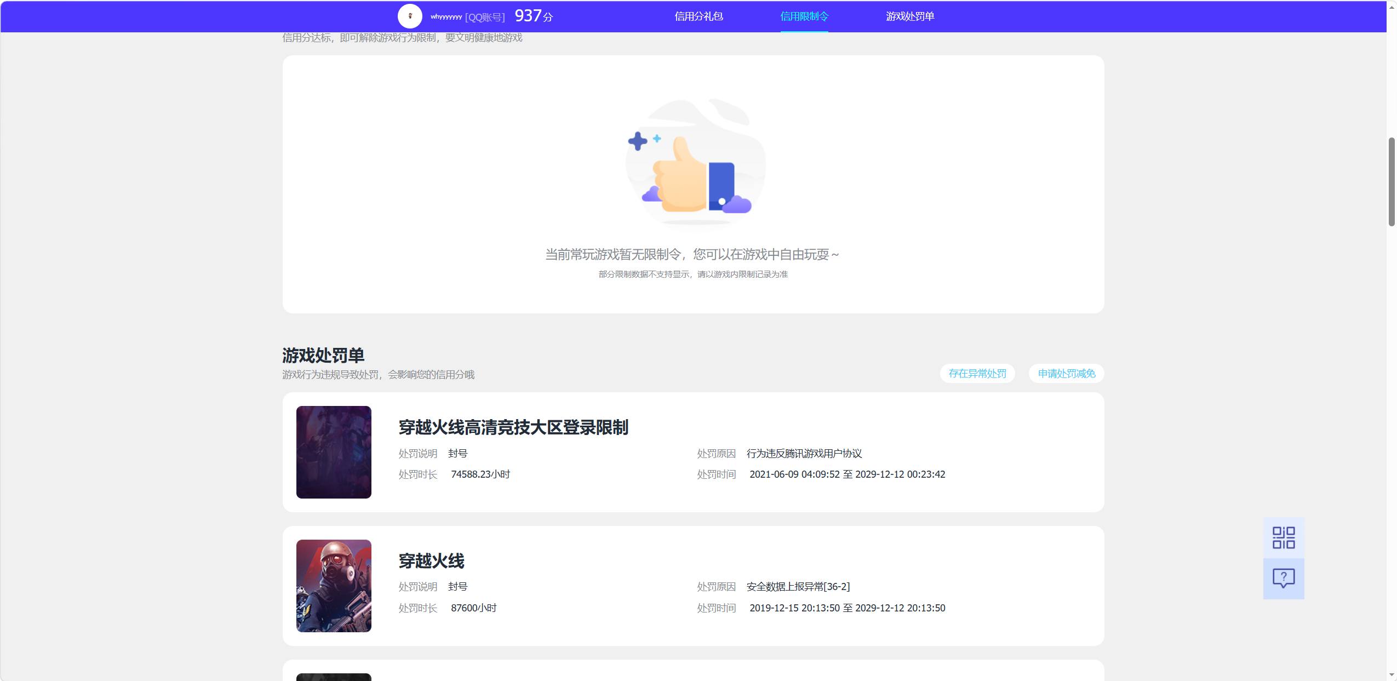Open 穿越火线高清竞技大区登录限制 game thumbnail
This screenshot has width=1397, height=681.
(x=334, y=452)
